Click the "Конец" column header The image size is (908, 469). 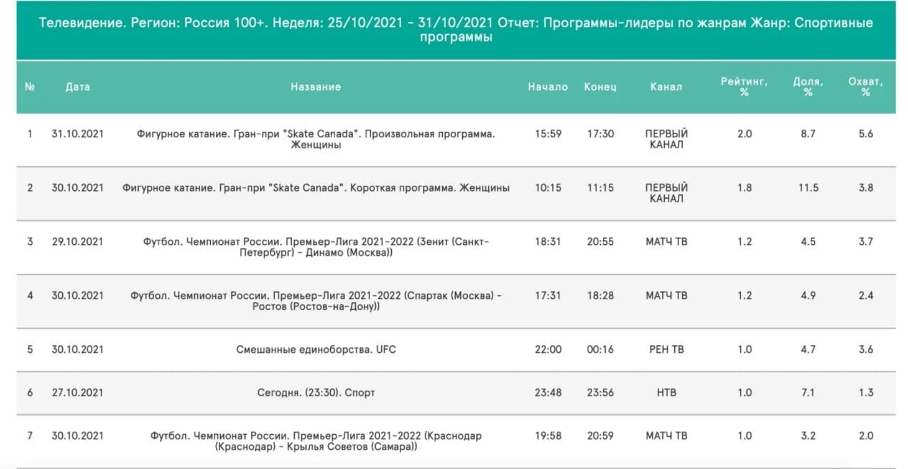pyautogui.click(x=600, y=87)
